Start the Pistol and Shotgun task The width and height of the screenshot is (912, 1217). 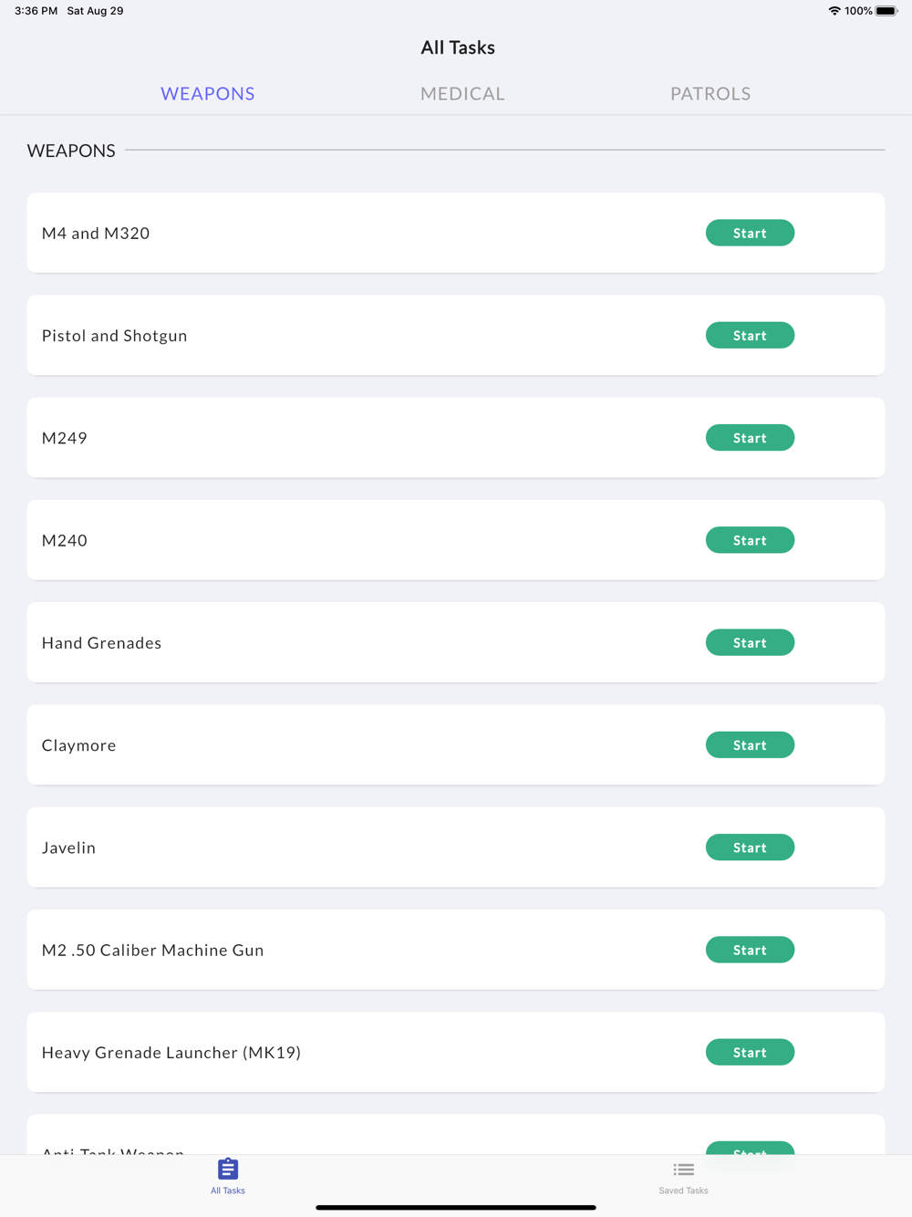coord(750,336)
